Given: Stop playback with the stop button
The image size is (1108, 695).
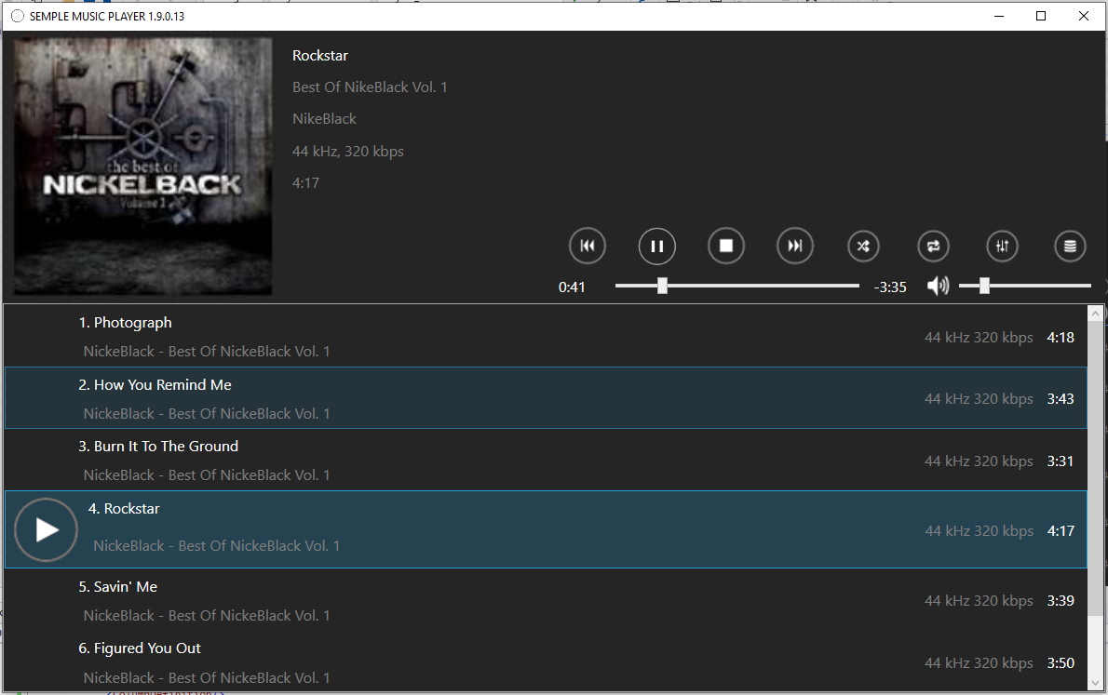Looking at the screenshot, I should pyautogui.click(x=725, y=246).
